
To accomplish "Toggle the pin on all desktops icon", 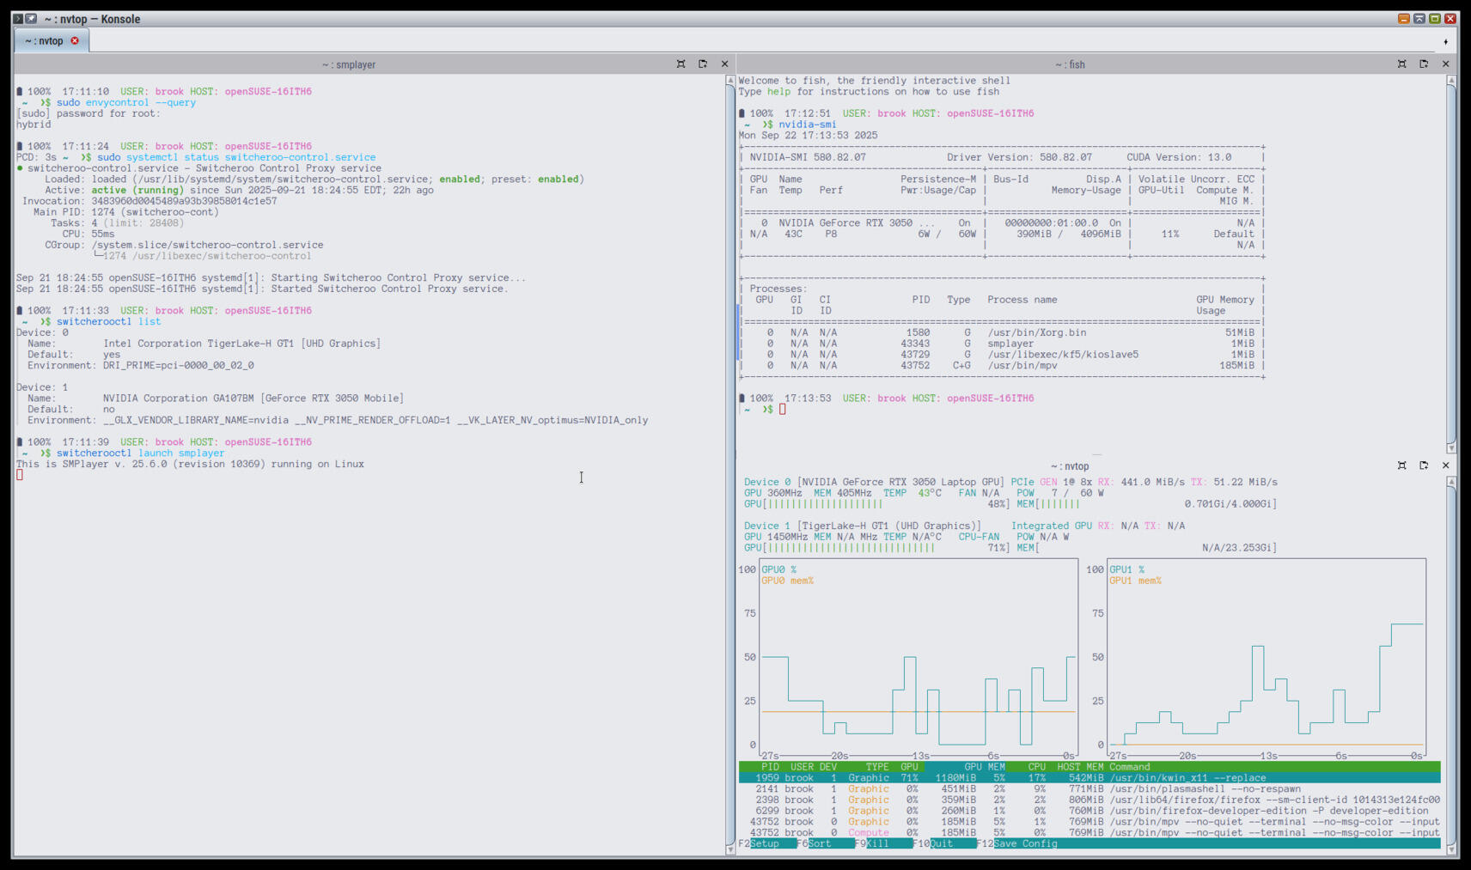I will tap(31, 18).
